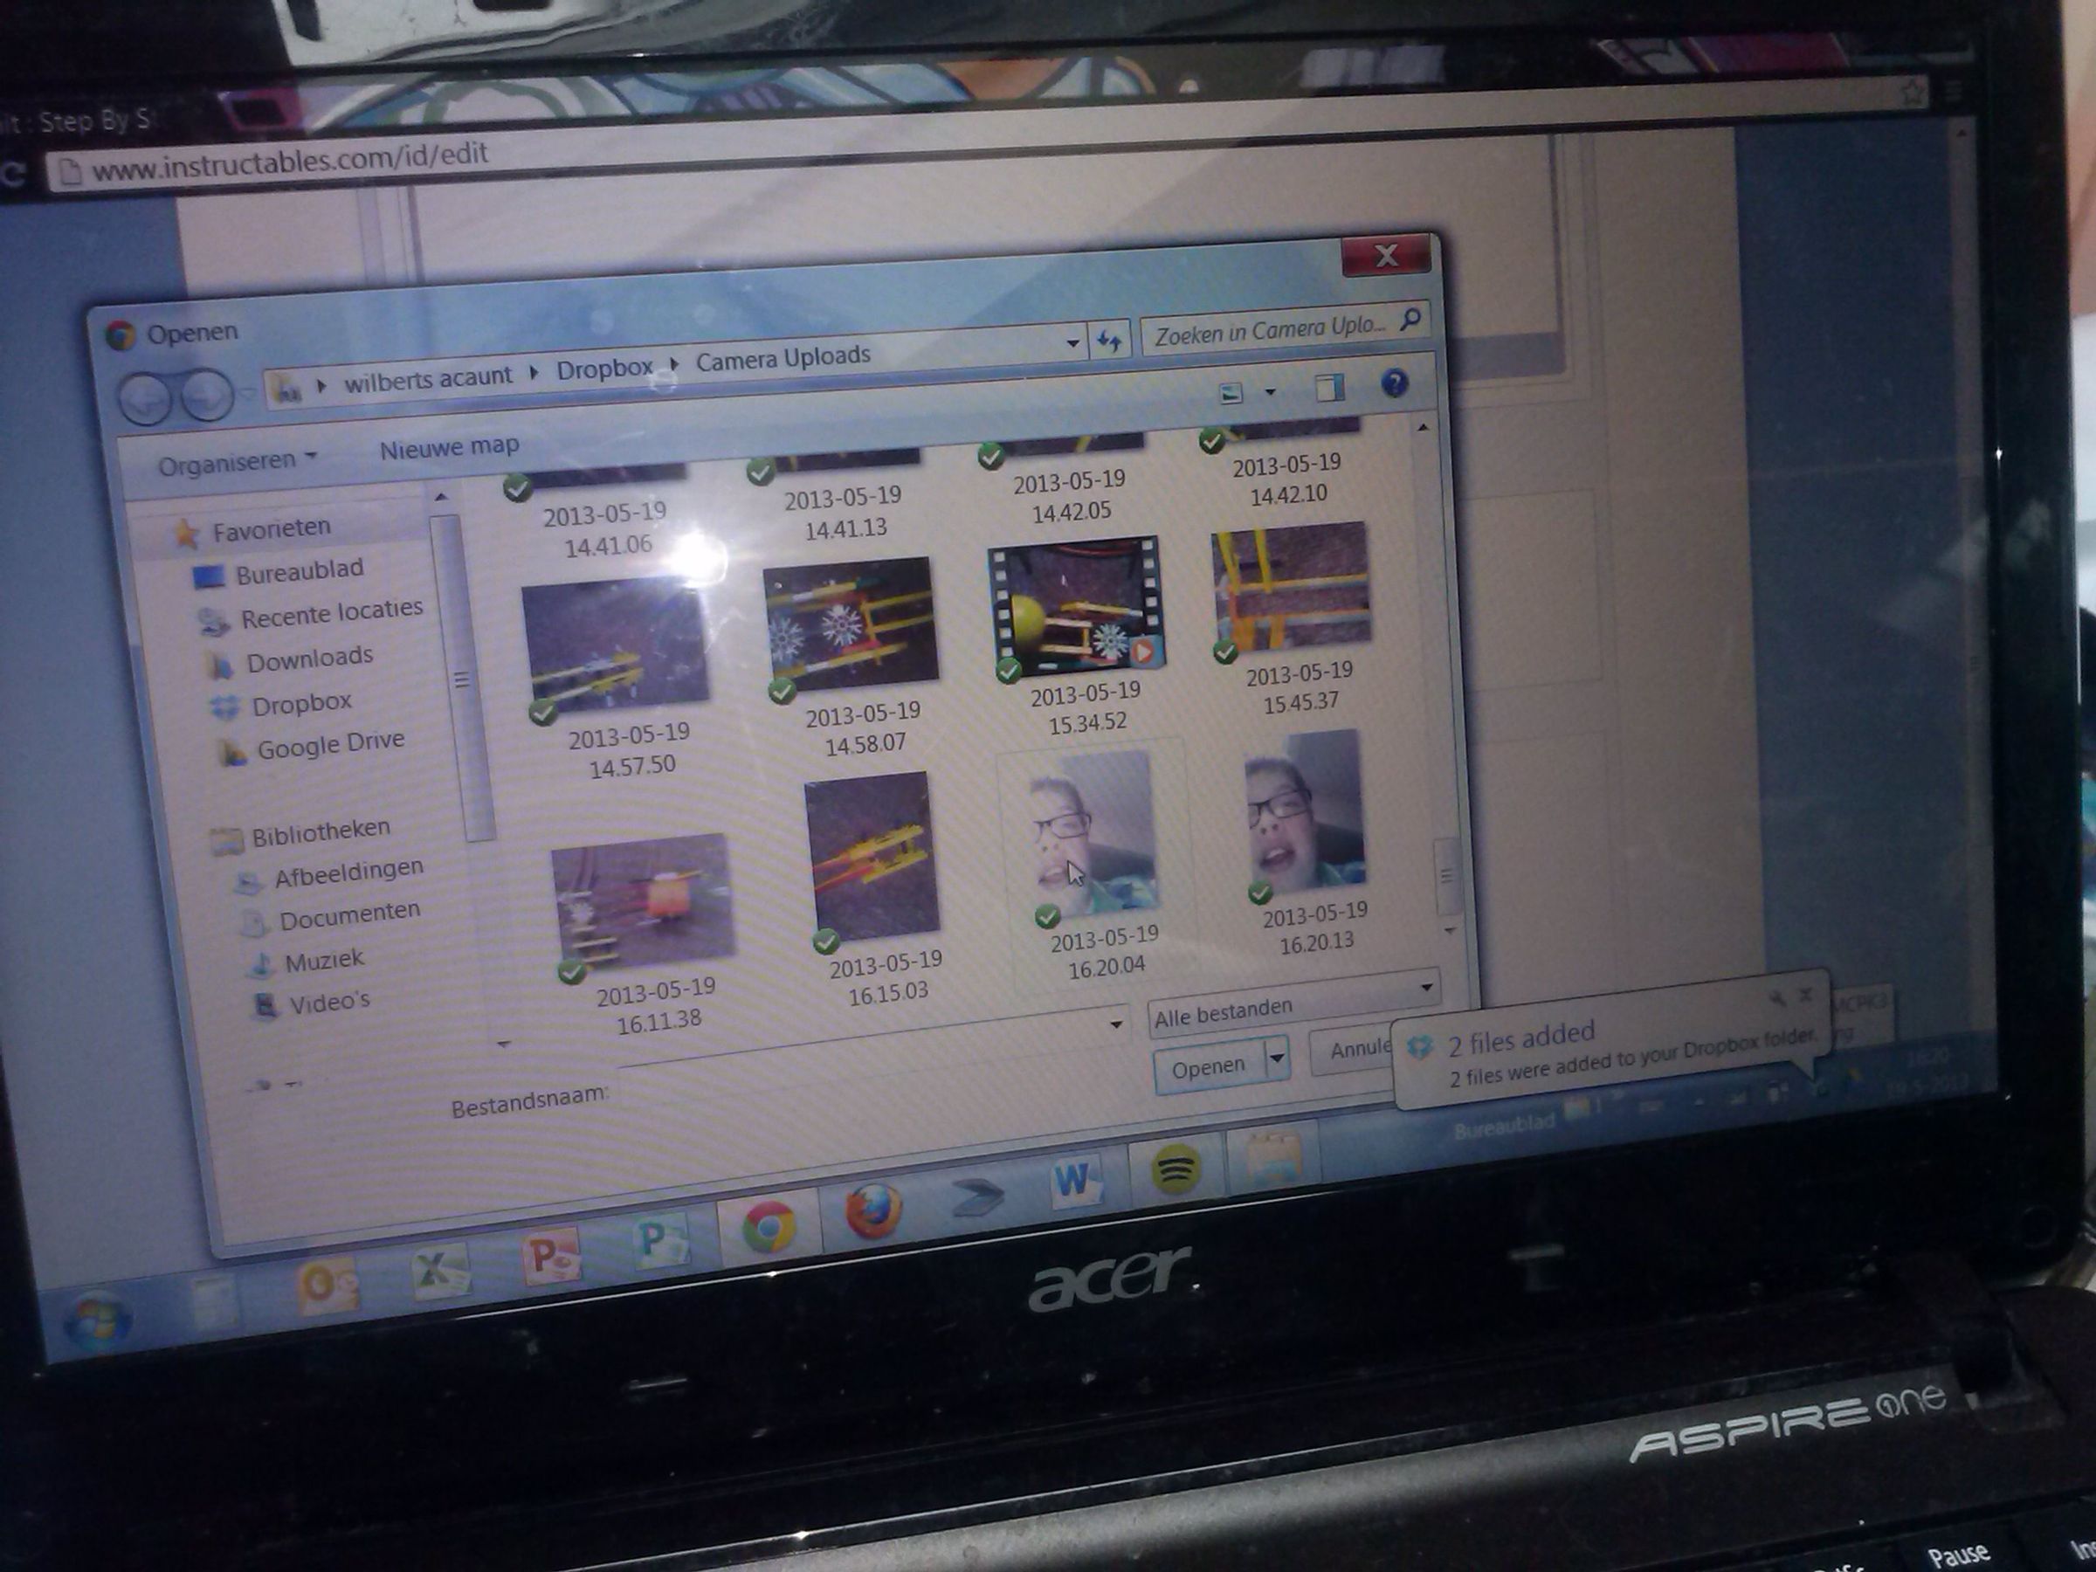2096x1572 pixels.
Task: Select the video thumbnail 2013-05-19 15.34.52
Action: click(x=1075, y=607)
